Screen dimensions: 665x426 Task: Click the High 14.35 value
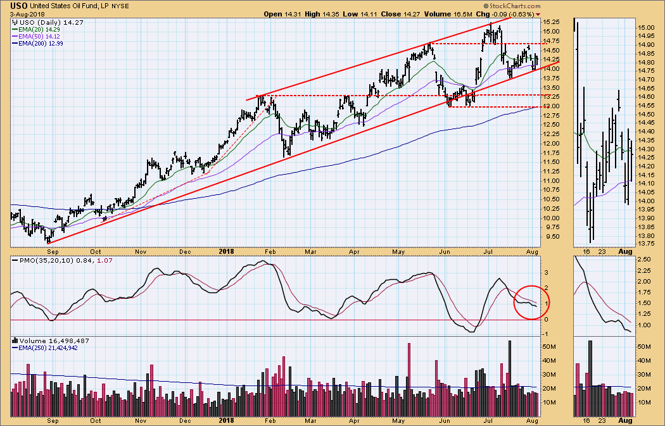click(322, 14)
